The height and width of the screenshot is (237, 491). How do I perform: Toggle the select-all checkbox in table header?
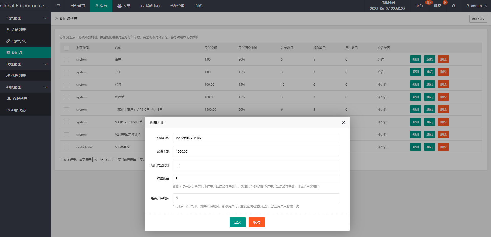[66, 48]
